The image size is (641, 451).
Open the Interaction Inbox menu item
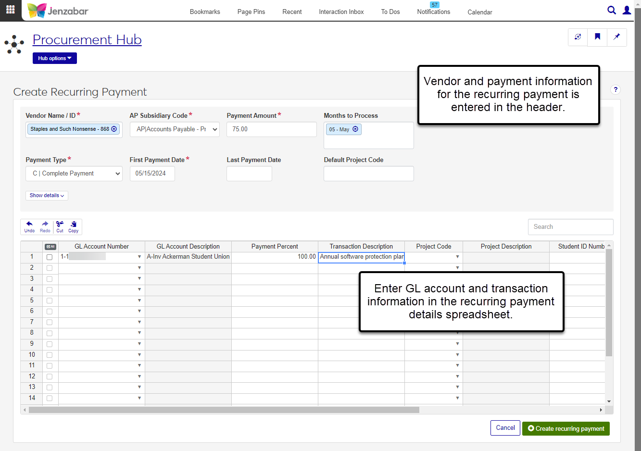(x=341, y=12)
